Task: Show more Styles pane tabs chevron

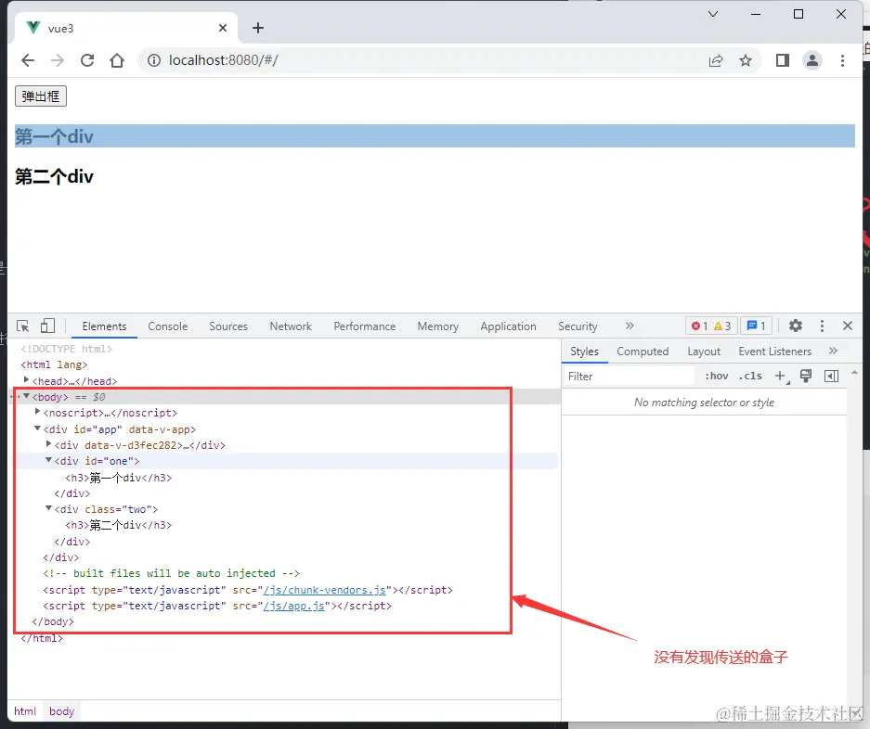Action: coord(833,351)
